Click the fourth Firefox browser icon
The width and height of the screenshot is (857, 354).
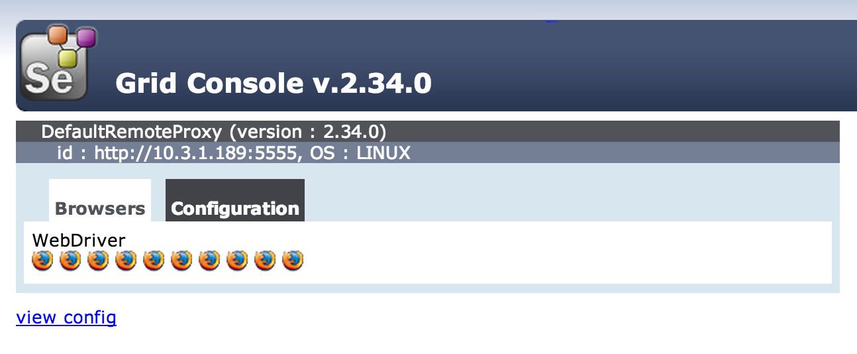coord(126,261)
